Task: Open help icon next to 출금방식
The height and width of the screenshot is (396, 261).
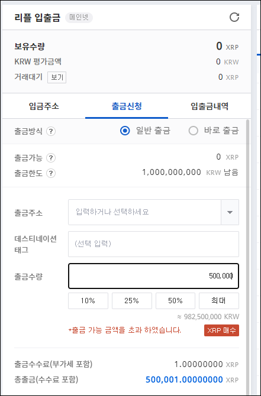Action: [51, 131]
